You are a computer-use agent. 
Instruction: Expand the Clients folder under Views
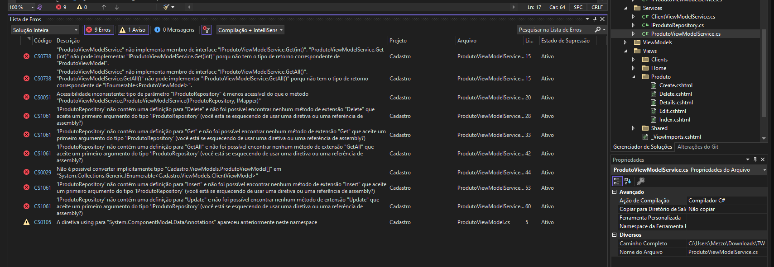[634, 59]
